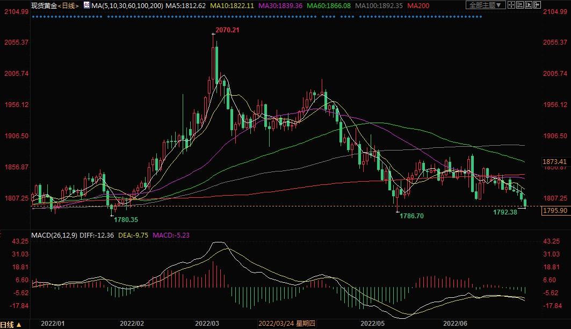Click the third icon right of 全部主题
The height and width of the screenshot is (329, 571).
530,5
